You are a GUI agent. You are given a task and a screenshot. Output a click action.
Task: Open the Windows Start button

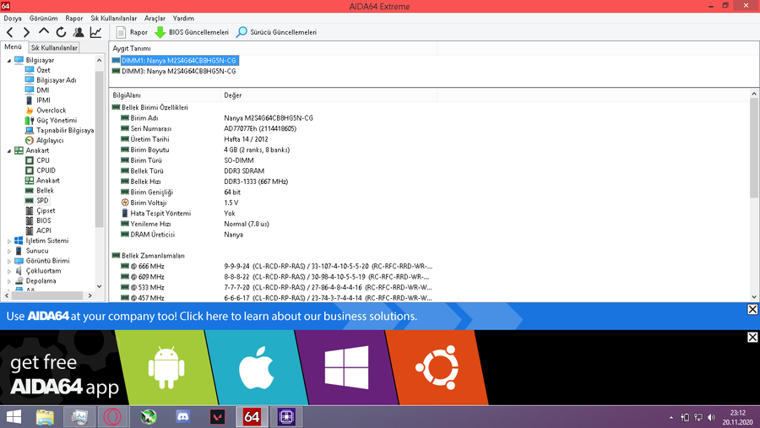tap(14, 417)
